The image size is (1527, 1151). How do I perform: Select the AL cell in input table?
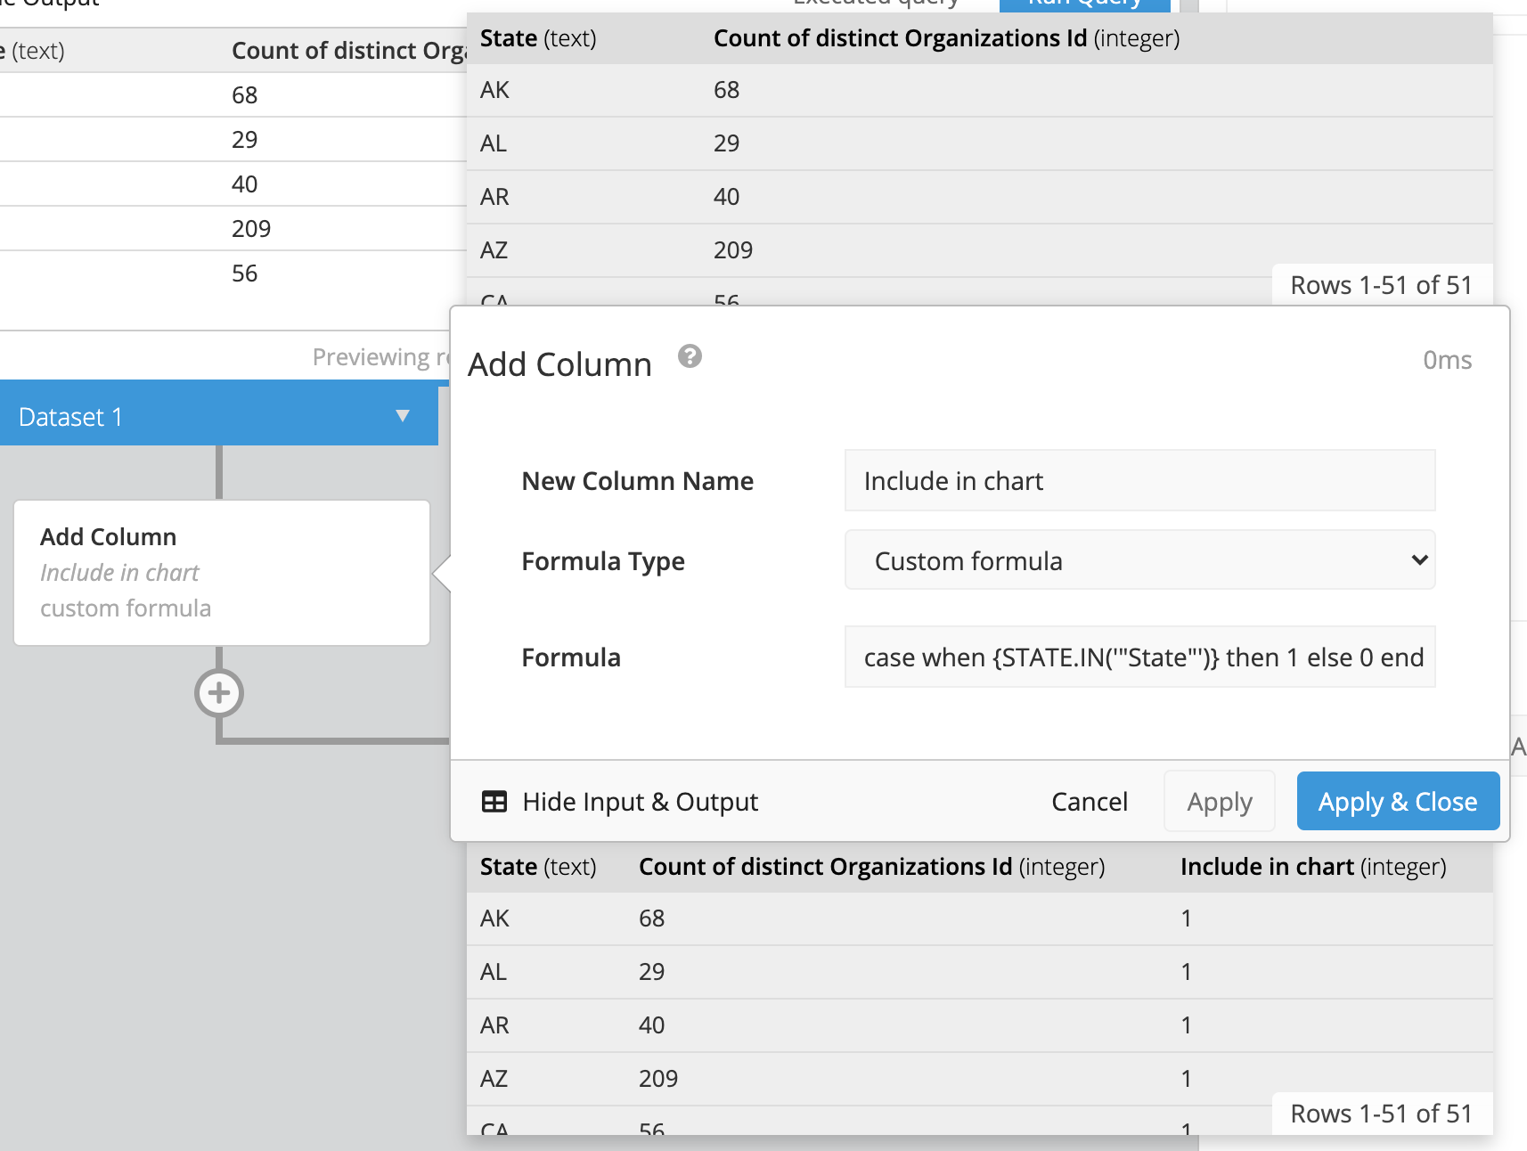494,143
